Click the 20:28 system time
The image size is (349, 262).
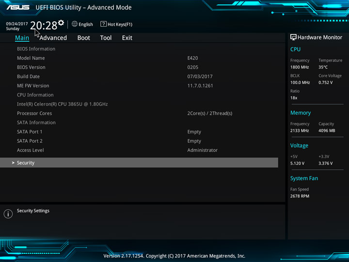pyautogui.click(x=44, y=25)
